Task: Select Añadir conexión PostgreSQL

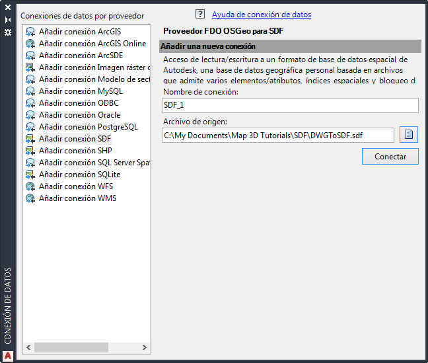Action: coord(88,127)
